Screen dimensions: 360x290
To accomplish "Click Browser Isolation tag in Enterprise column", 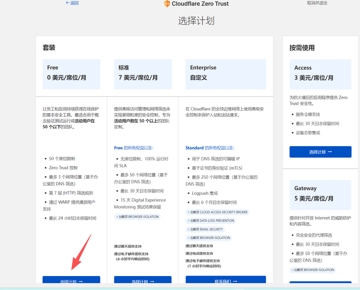I will tap(208, 238).
